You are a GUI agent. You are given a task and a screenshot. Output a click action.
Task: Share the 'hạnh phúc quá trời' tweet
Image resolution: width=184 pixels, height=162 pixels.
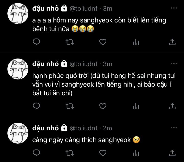click(x=172, y=106)
